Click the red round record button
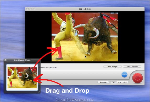150x102 pixels. (x=137, y=78)
